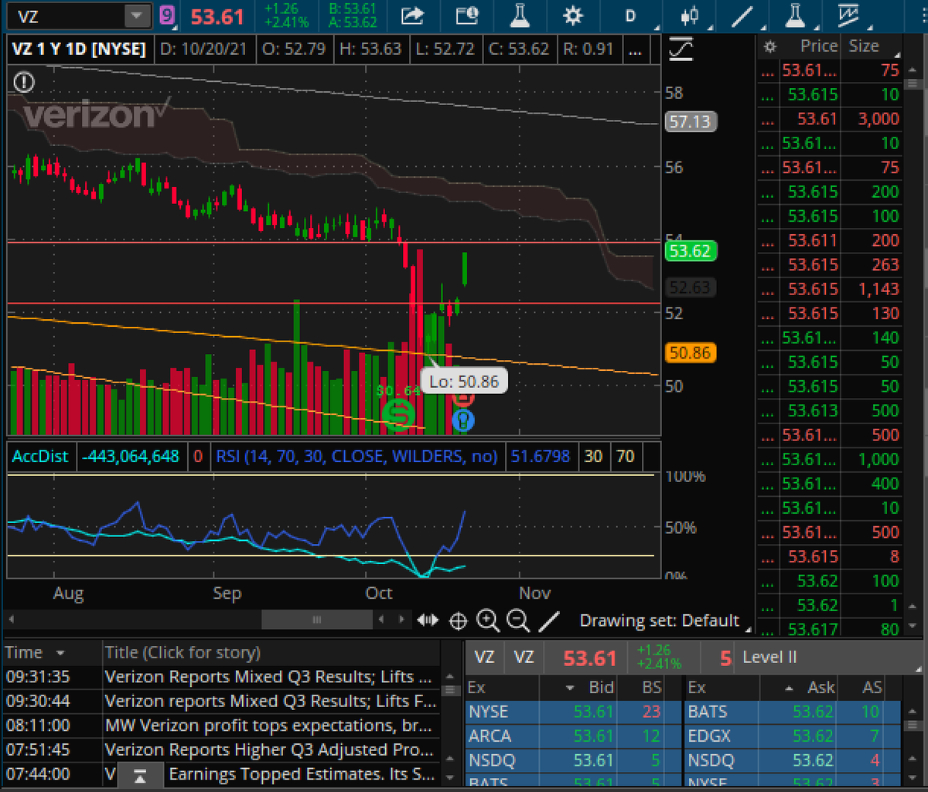Click the RSI (14, 70, 30, CLOSE, WILDERS, no) label
The width and height of the screenshot is (928, 792).
[x=356, y=457]
